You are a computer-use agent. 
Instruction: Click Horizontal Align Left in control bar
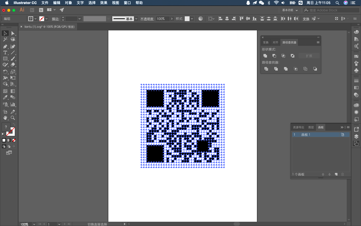click(x=220, y=19)
